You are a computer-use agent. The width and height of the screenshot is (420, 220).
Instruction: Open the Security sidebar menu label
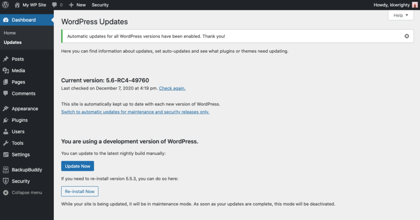21,181
